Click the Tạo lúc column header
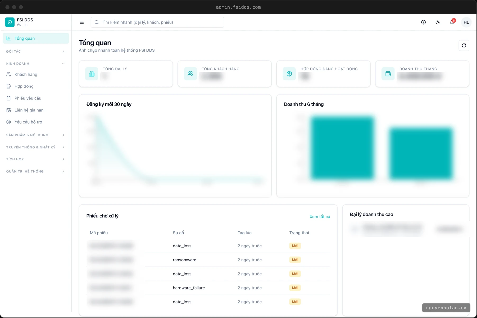477x318 pixels. [244, 233]
